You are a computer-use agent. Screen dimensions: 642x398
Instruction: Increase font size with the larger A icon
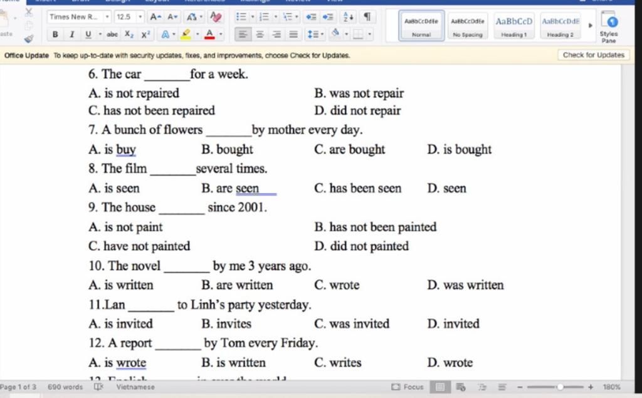[155, 17]
